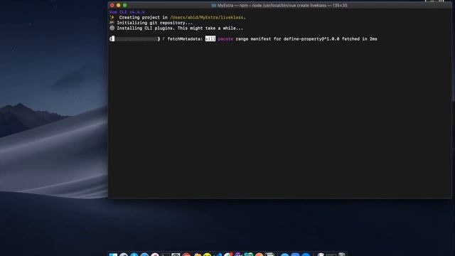Minimize the terminal with the yellow button
Image resolution: width=455 pixels, height=256 pixels.
click(119, 5)
